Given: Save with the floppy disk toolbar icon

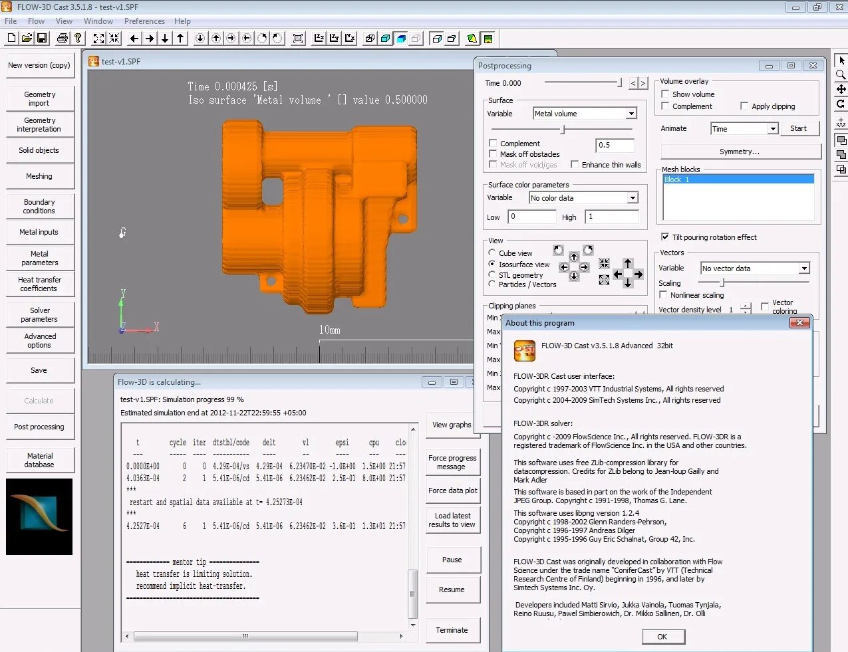Looking at the screenshot, I should pyautogui.click(x=42, y=39).
